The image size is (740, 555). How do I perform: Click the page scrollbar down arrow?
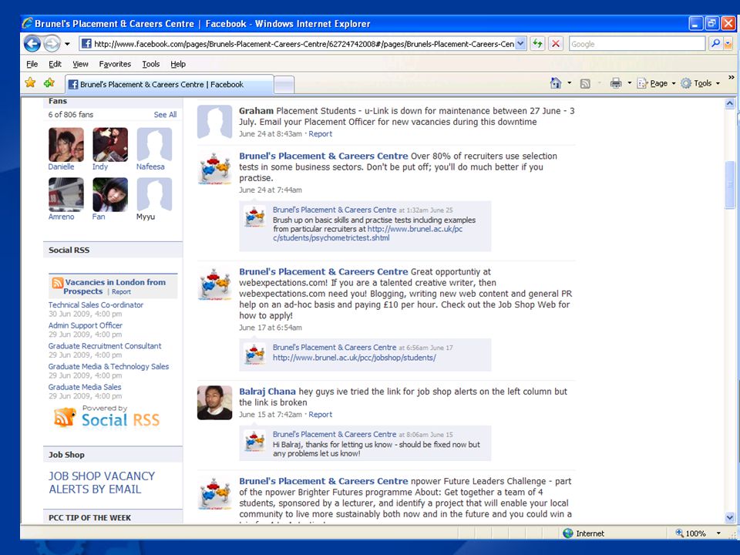(x=730, y=518)
